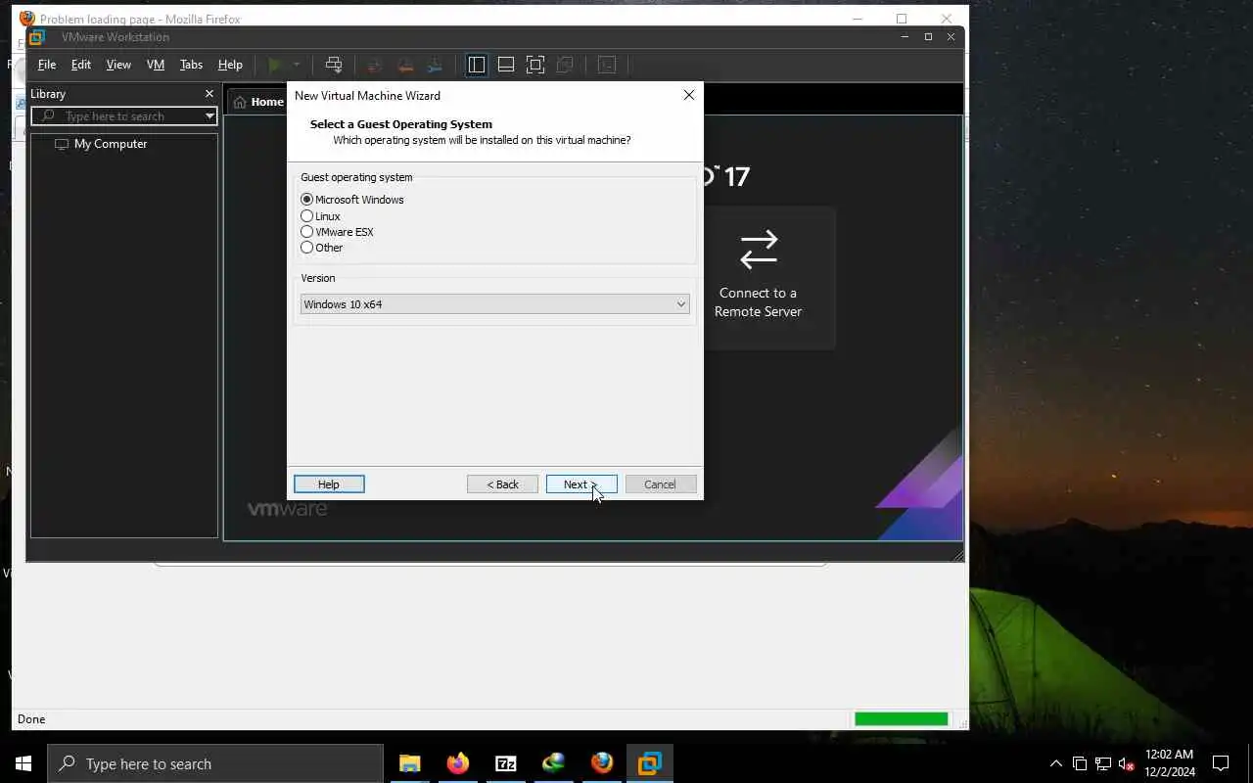Viewport: 1253px width, 783px height.
Task: Click the Done status text in Firefox
Action: (31, 719)
